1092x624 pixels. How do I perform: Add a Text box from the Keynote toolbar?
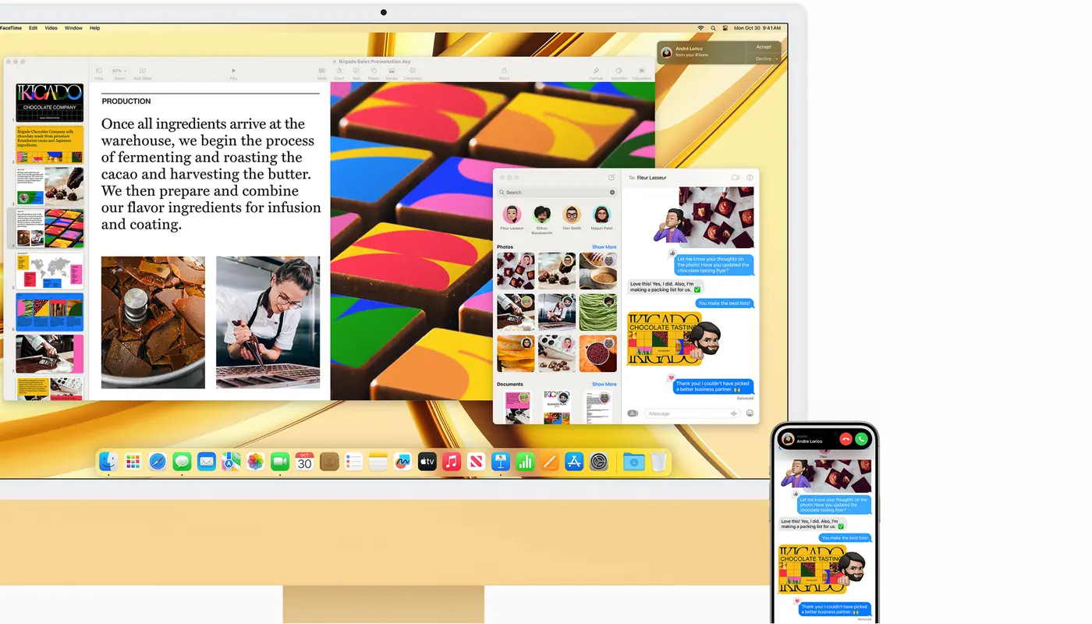point(356,73)
